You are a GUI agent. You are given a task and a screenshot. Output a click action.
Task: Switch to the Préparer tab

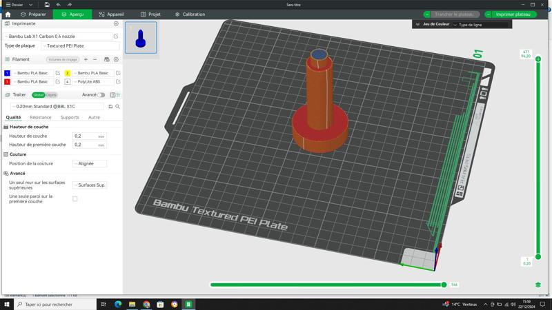[33, 14]
